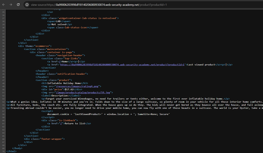The width and height of the screenshot is (263, 153).
Task: Open the Home href '/' link
Action: tap(60, 62)
